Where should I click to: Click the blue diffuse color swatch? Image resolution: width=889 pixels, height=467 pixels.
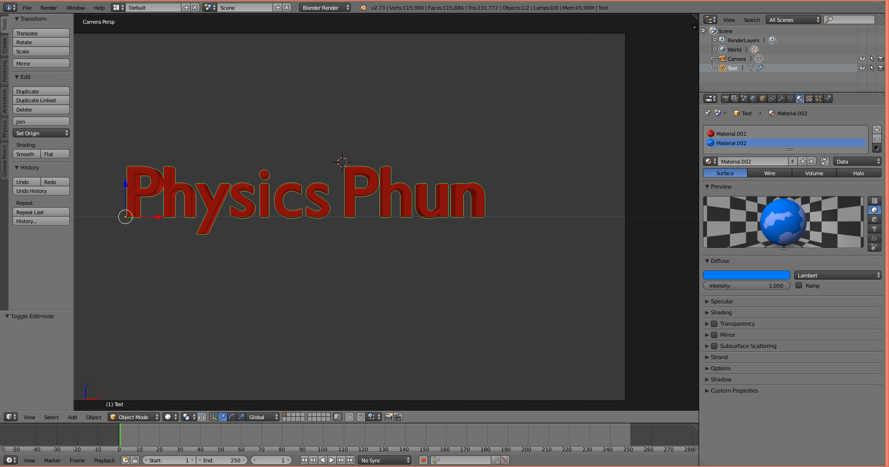click(746, 275)
